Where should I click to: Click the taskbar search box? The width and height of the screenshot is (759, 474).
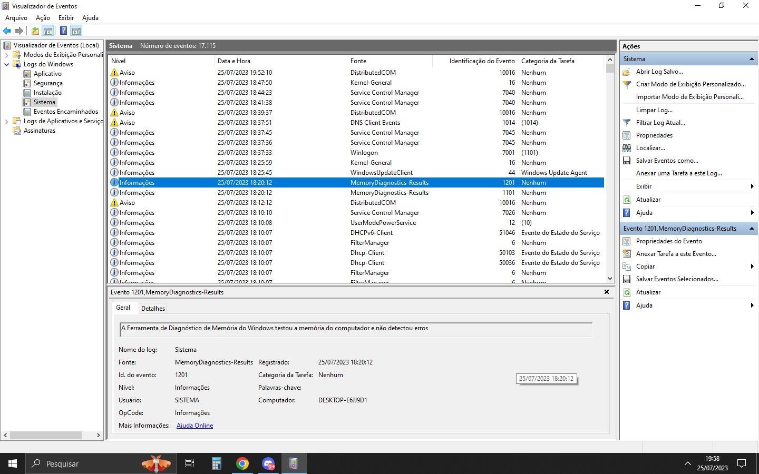[100, 463]
